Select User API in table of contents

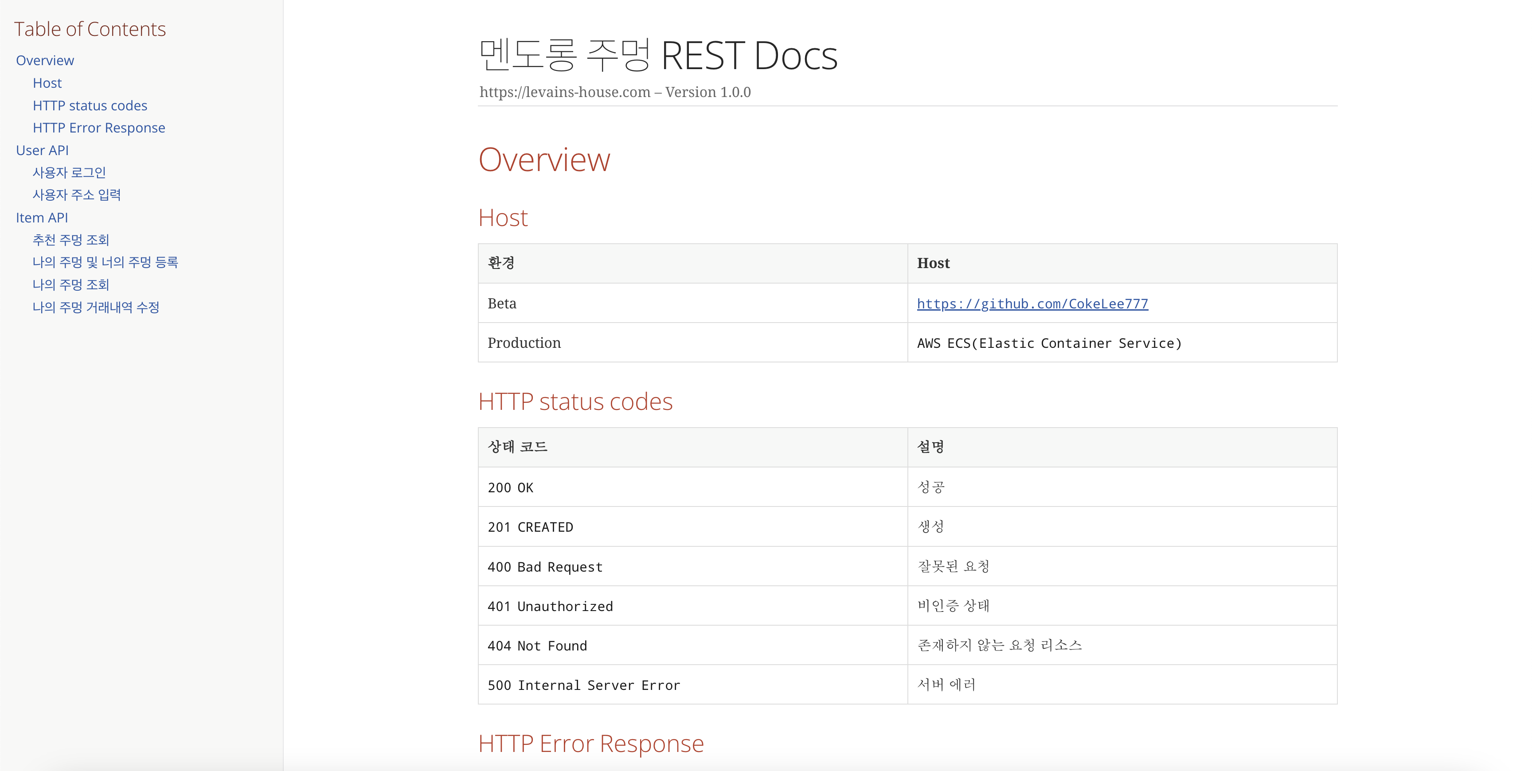coord(42,150)
